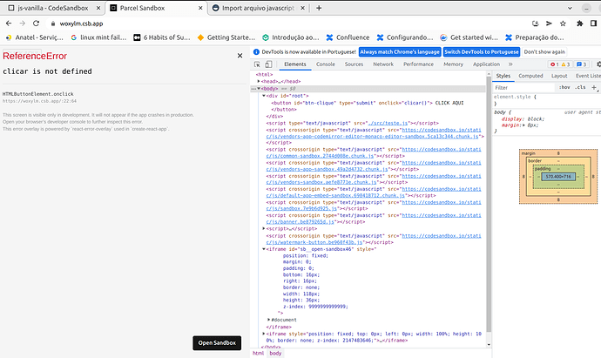Screen dimensions: 601x358
Task: Click the address bar URL woxylm.csb.app
Action: coord(81,24)
